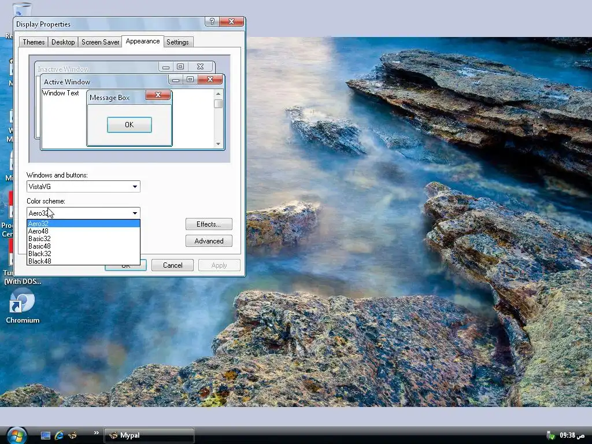Open Advanced appearance settings
The height and width of the screenshot is (444, 592).
coord(209,241)
